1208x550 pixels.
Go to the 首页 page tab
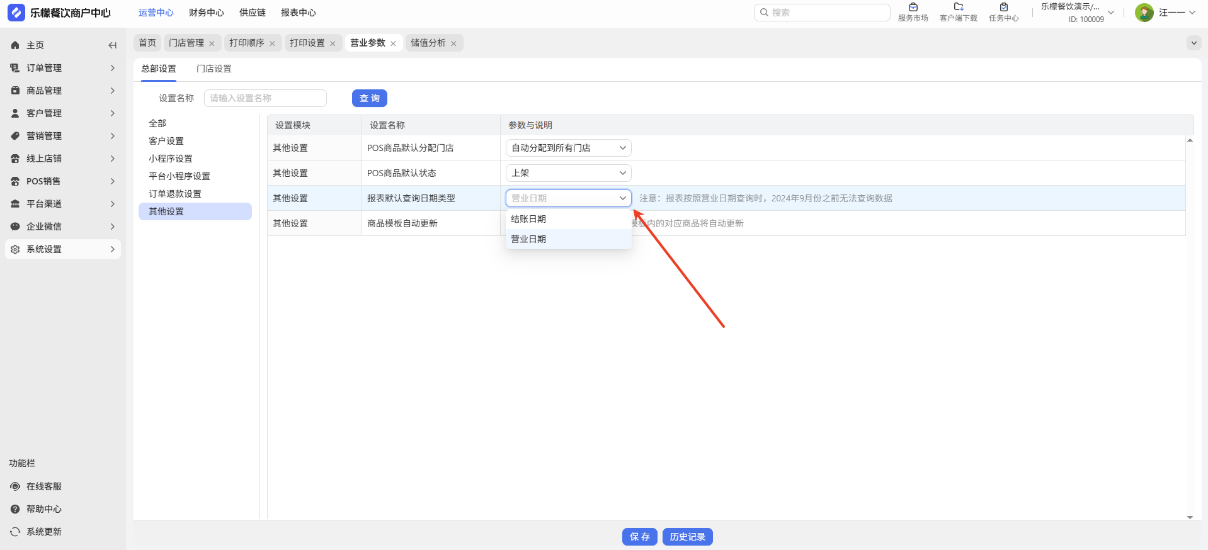147,43
